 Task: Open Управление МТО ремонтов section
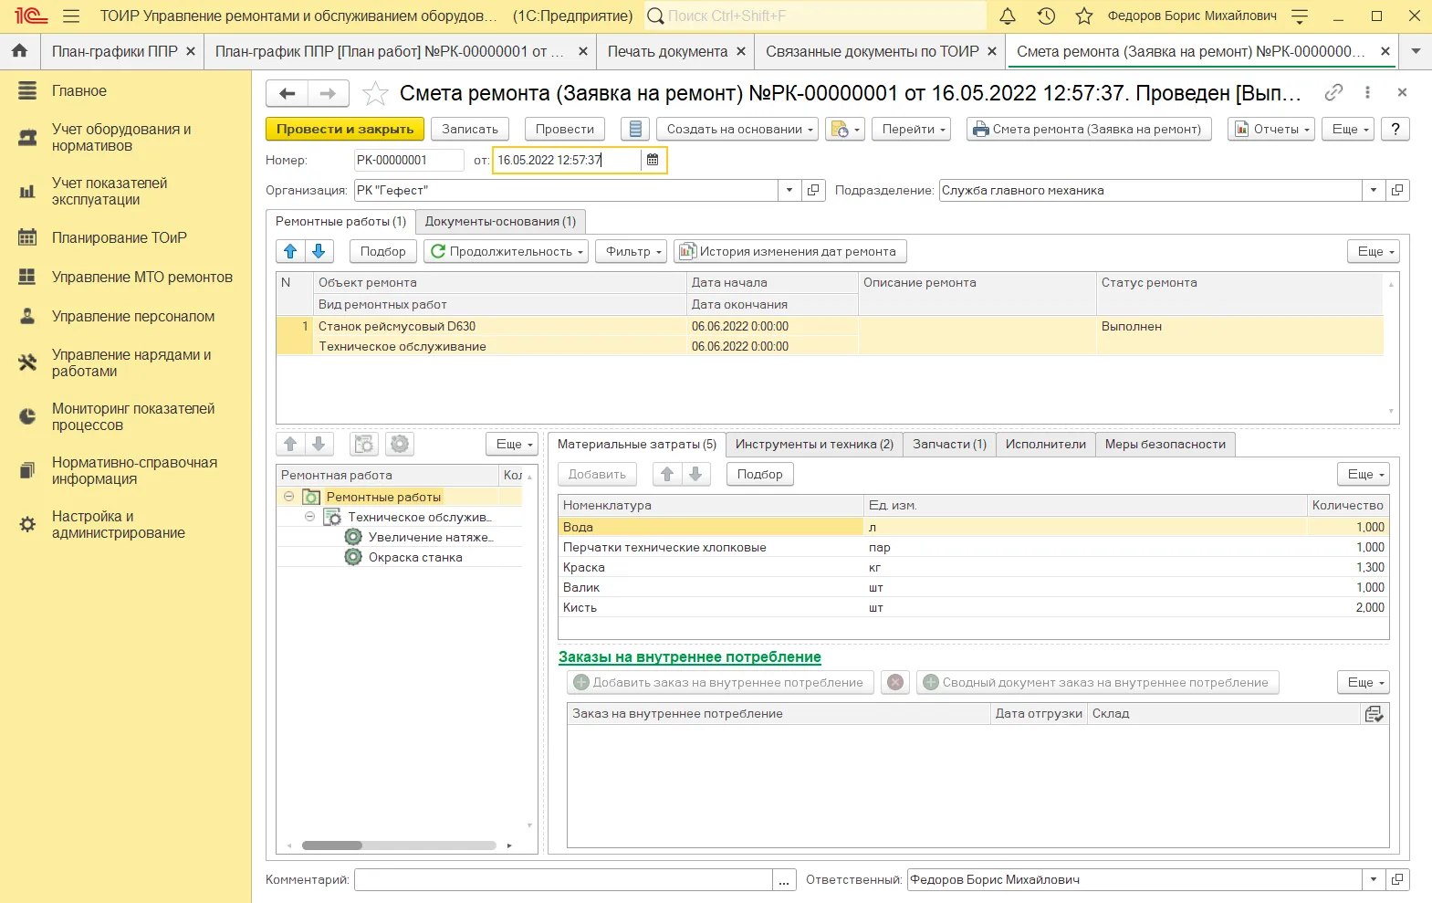click(x=142, y=277)
